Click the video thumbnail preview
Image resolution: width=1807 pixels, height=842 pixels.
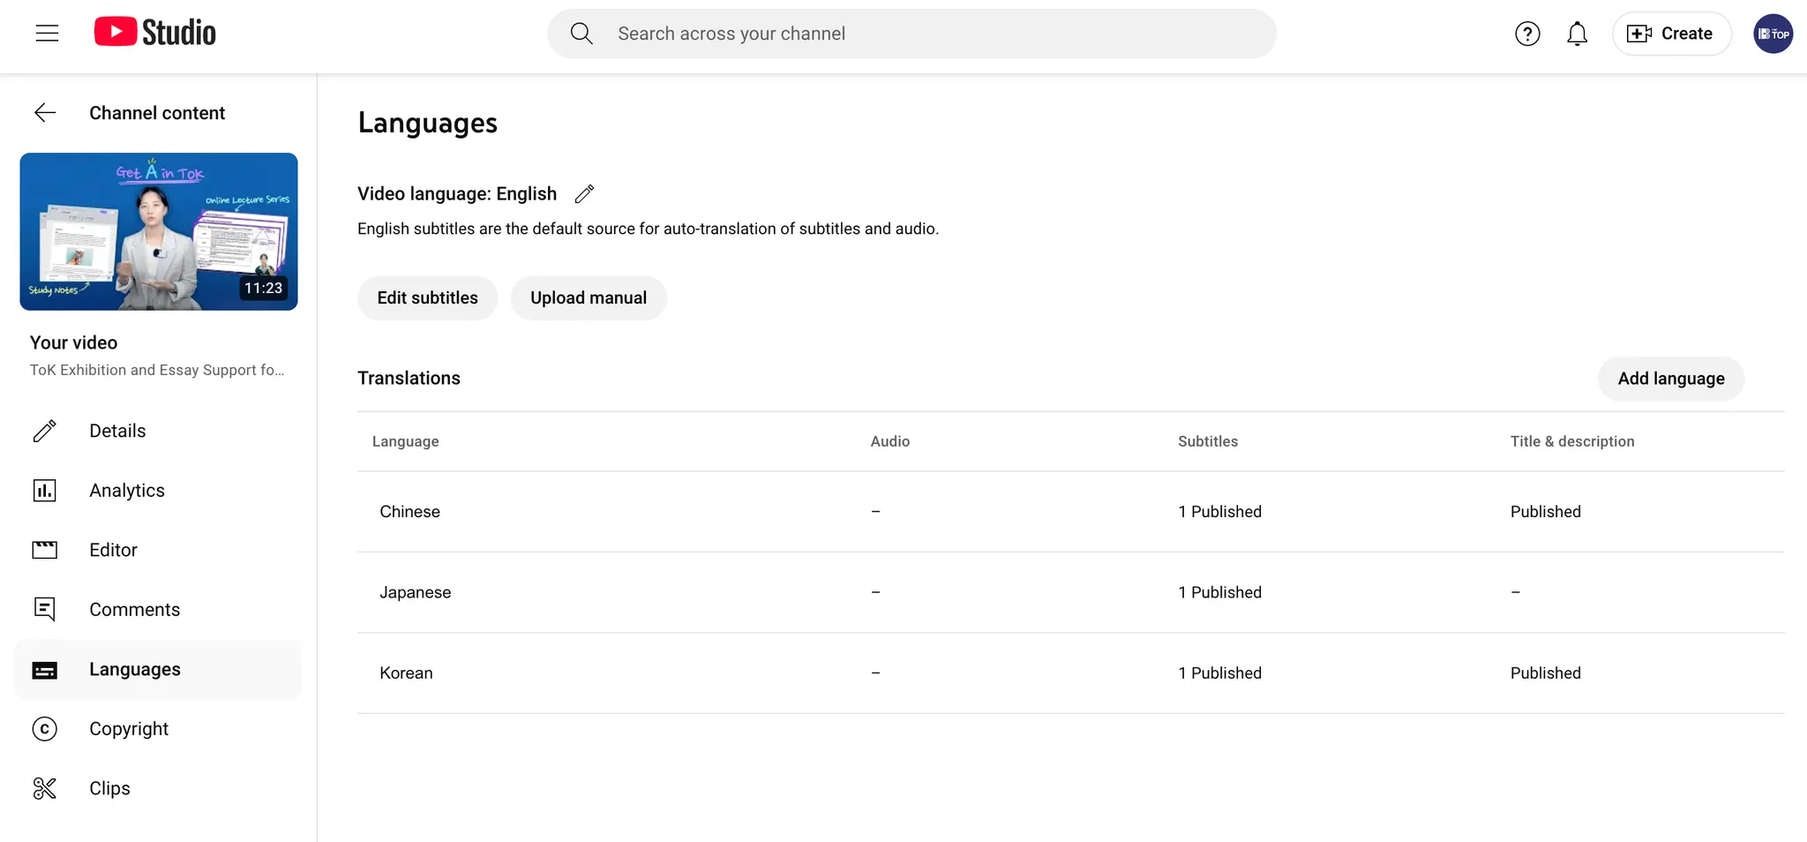[159, 231]
